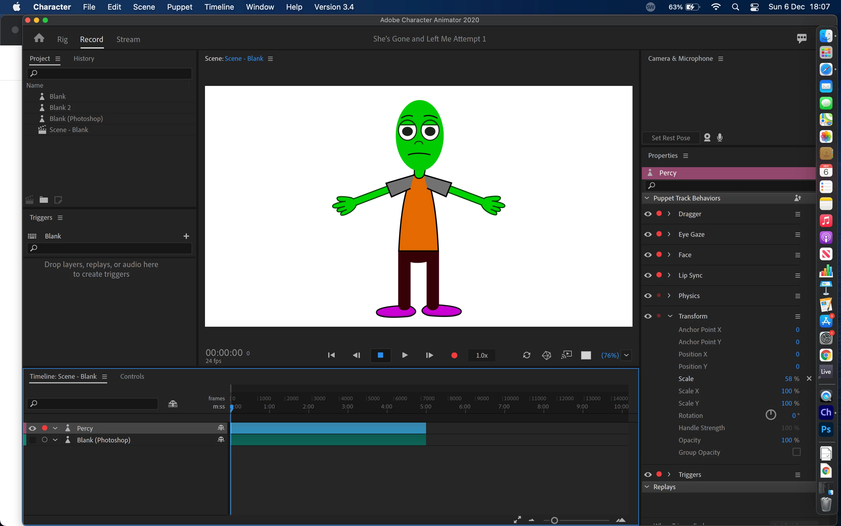Adjust the timeline zoom slider

coord(554,520)
